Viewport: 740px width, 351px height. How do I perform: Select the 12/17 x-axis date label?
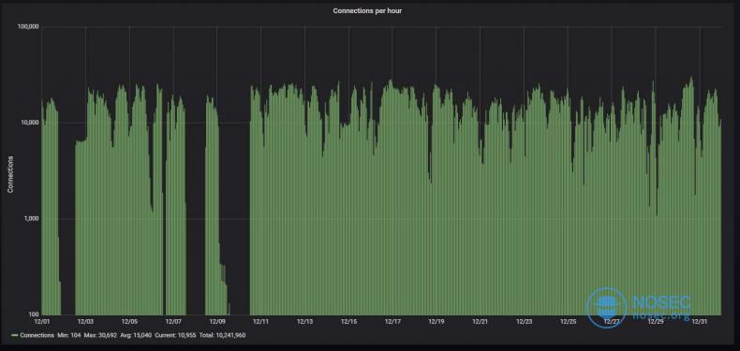392,322
